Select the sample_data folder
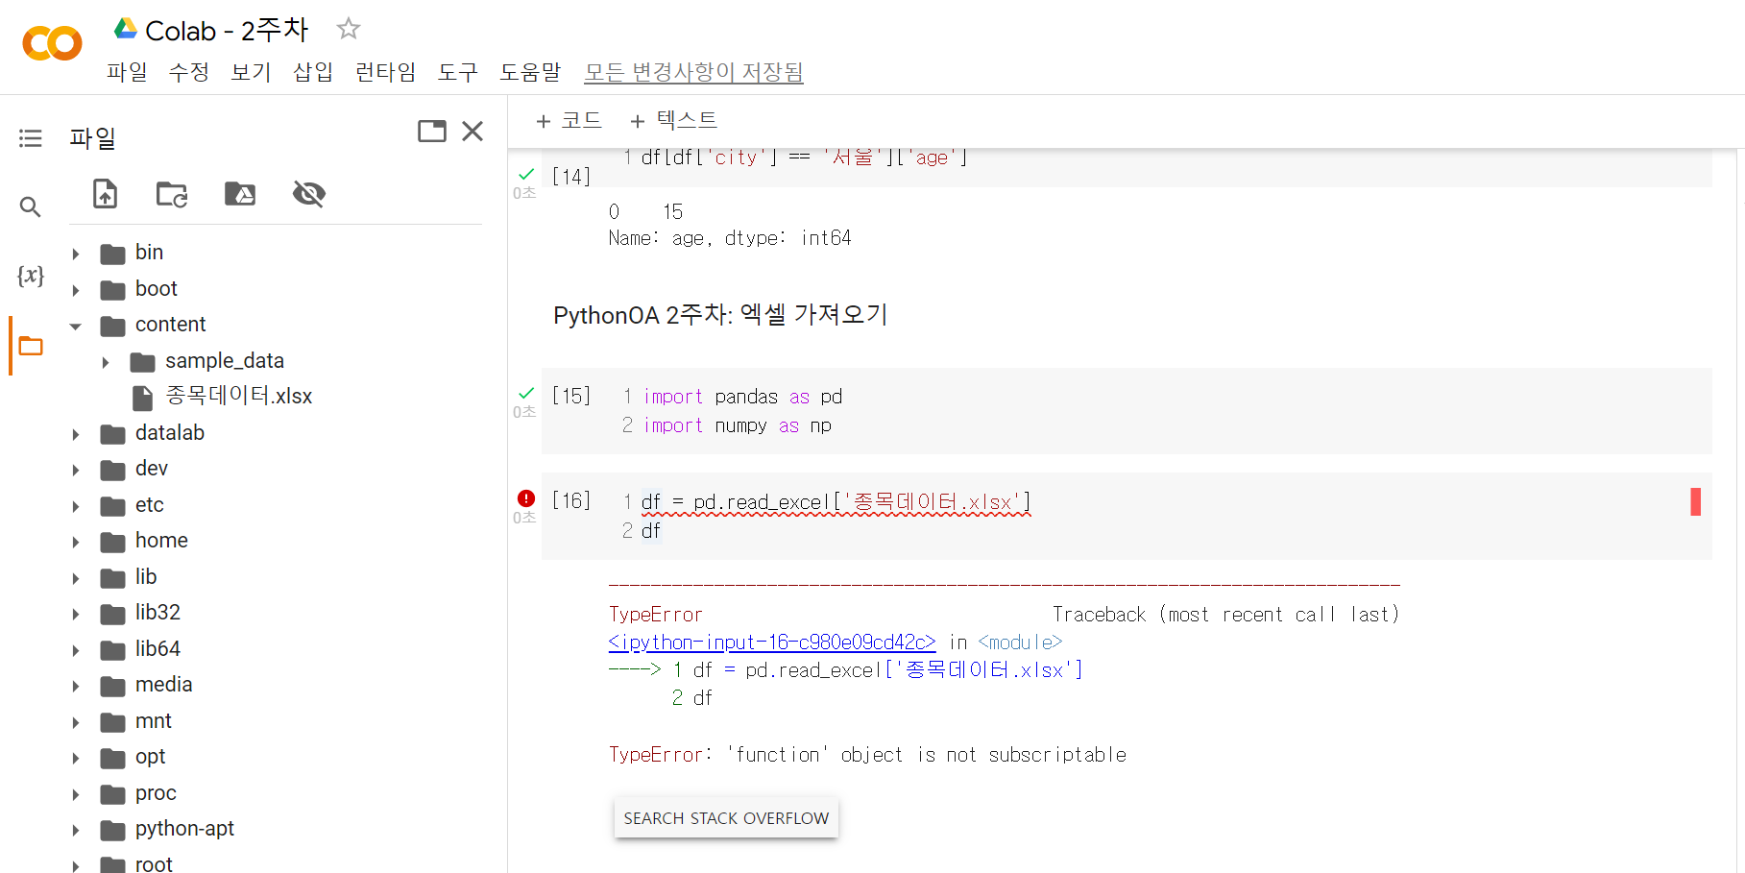Screen dimensions: 1745x873 pyautogui.click(x=224, y=360)
